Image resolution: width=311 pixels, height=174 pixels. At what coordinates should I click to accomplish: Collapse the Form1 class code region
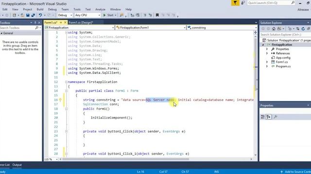pyautogui.click(x=67, y=91)
